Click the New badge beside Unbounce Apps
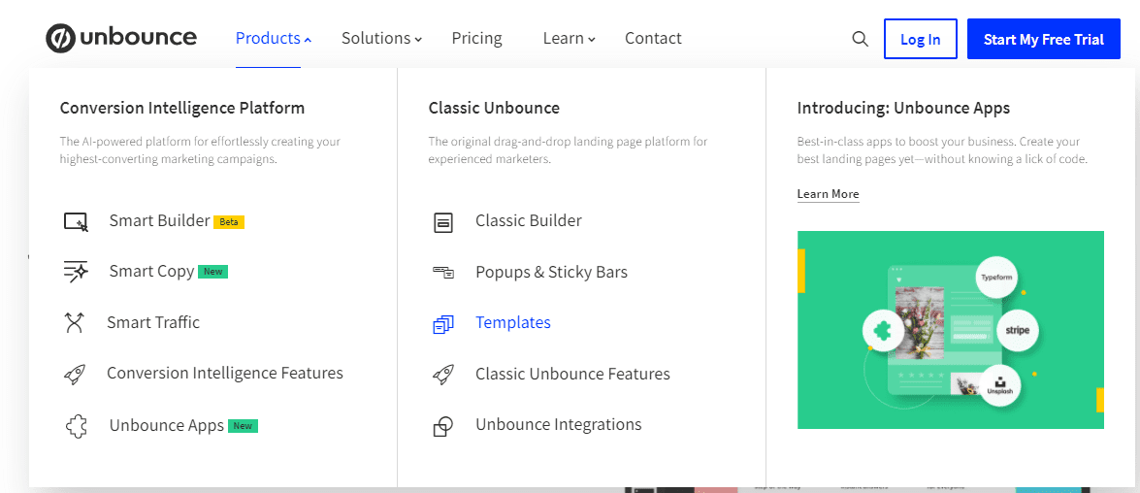This screenshot has height=493, width=1140. [243, 426]
